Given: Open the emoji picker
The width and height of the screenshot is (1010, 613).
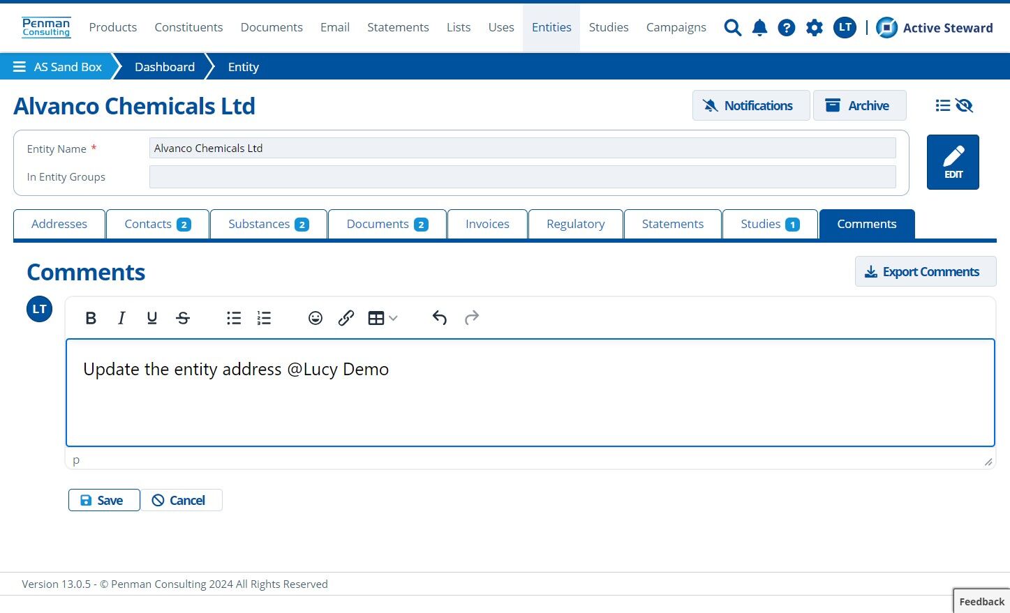Looking at the screenshot, I should coord(315,318).
